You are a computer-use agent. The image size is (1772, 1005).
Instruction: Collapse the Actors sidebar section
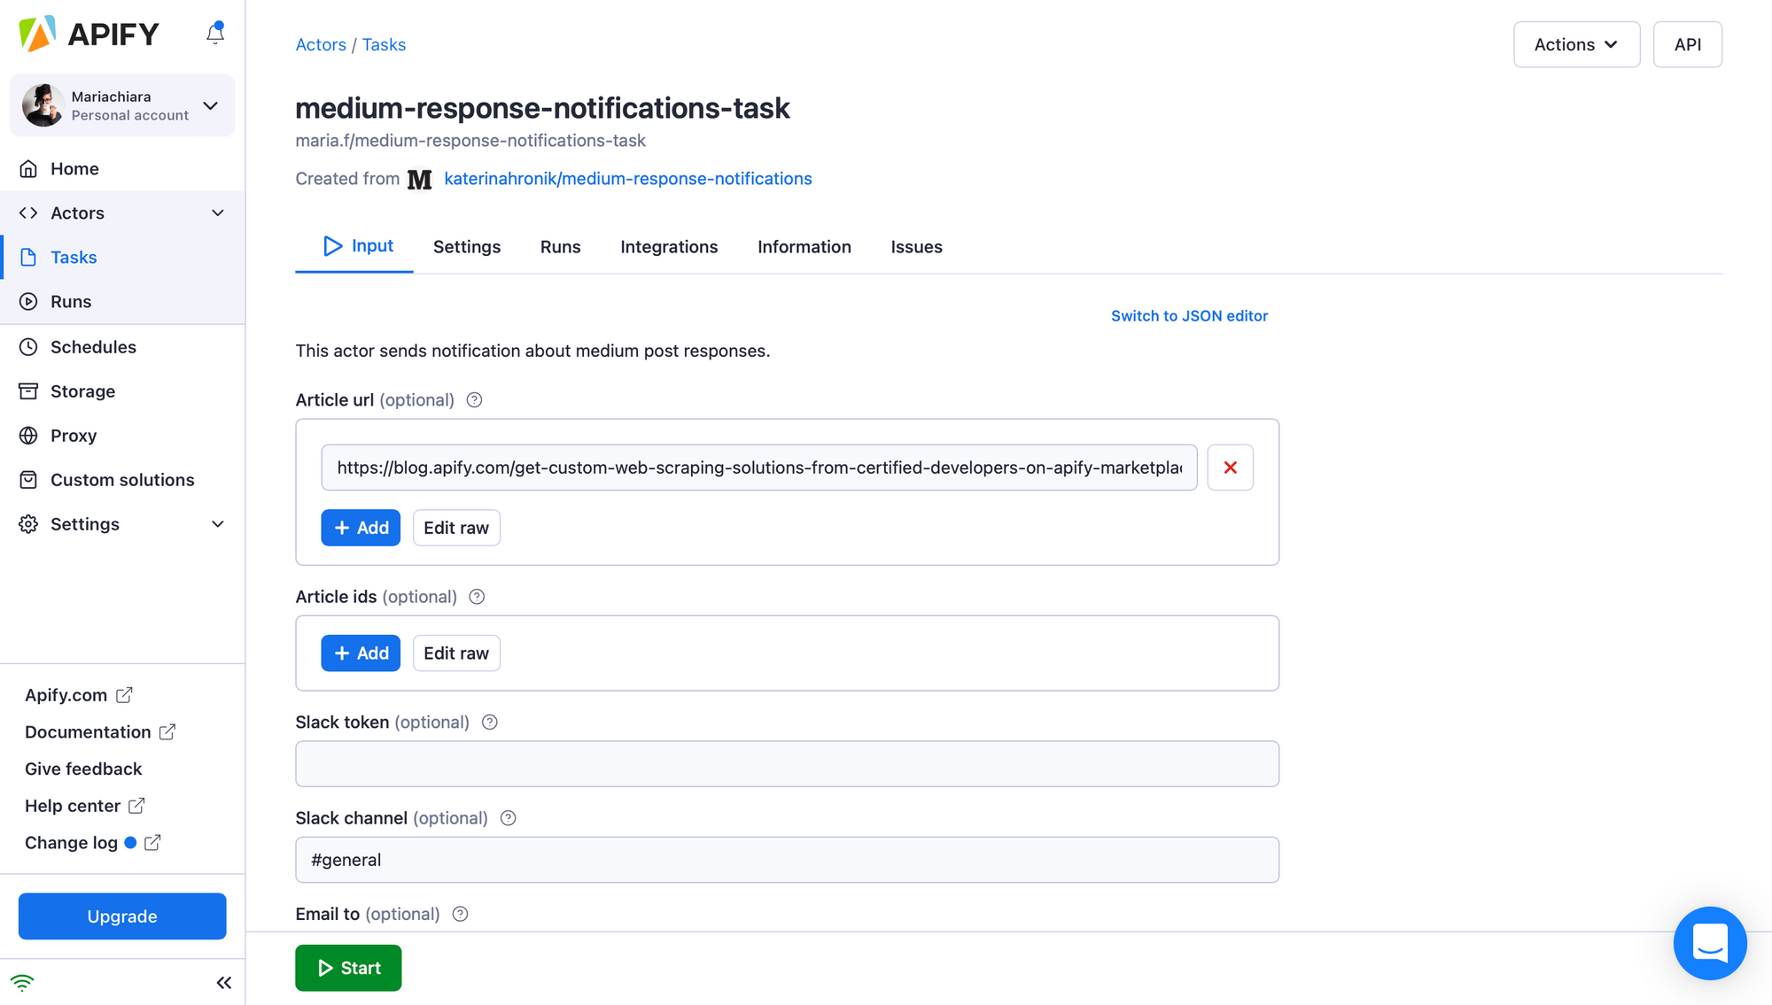pos(218,213)
